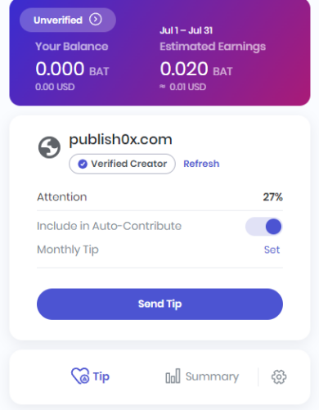Switch to the Summary tab label
Image resolution: width=319 pixels, height=410 pixels.
(212, 376)
